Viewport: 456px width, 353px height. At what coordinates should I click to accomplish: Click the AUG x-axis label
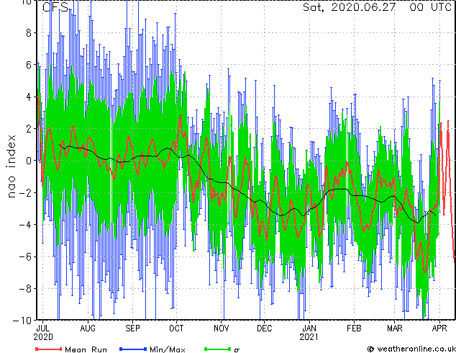[x=88, y=329]
